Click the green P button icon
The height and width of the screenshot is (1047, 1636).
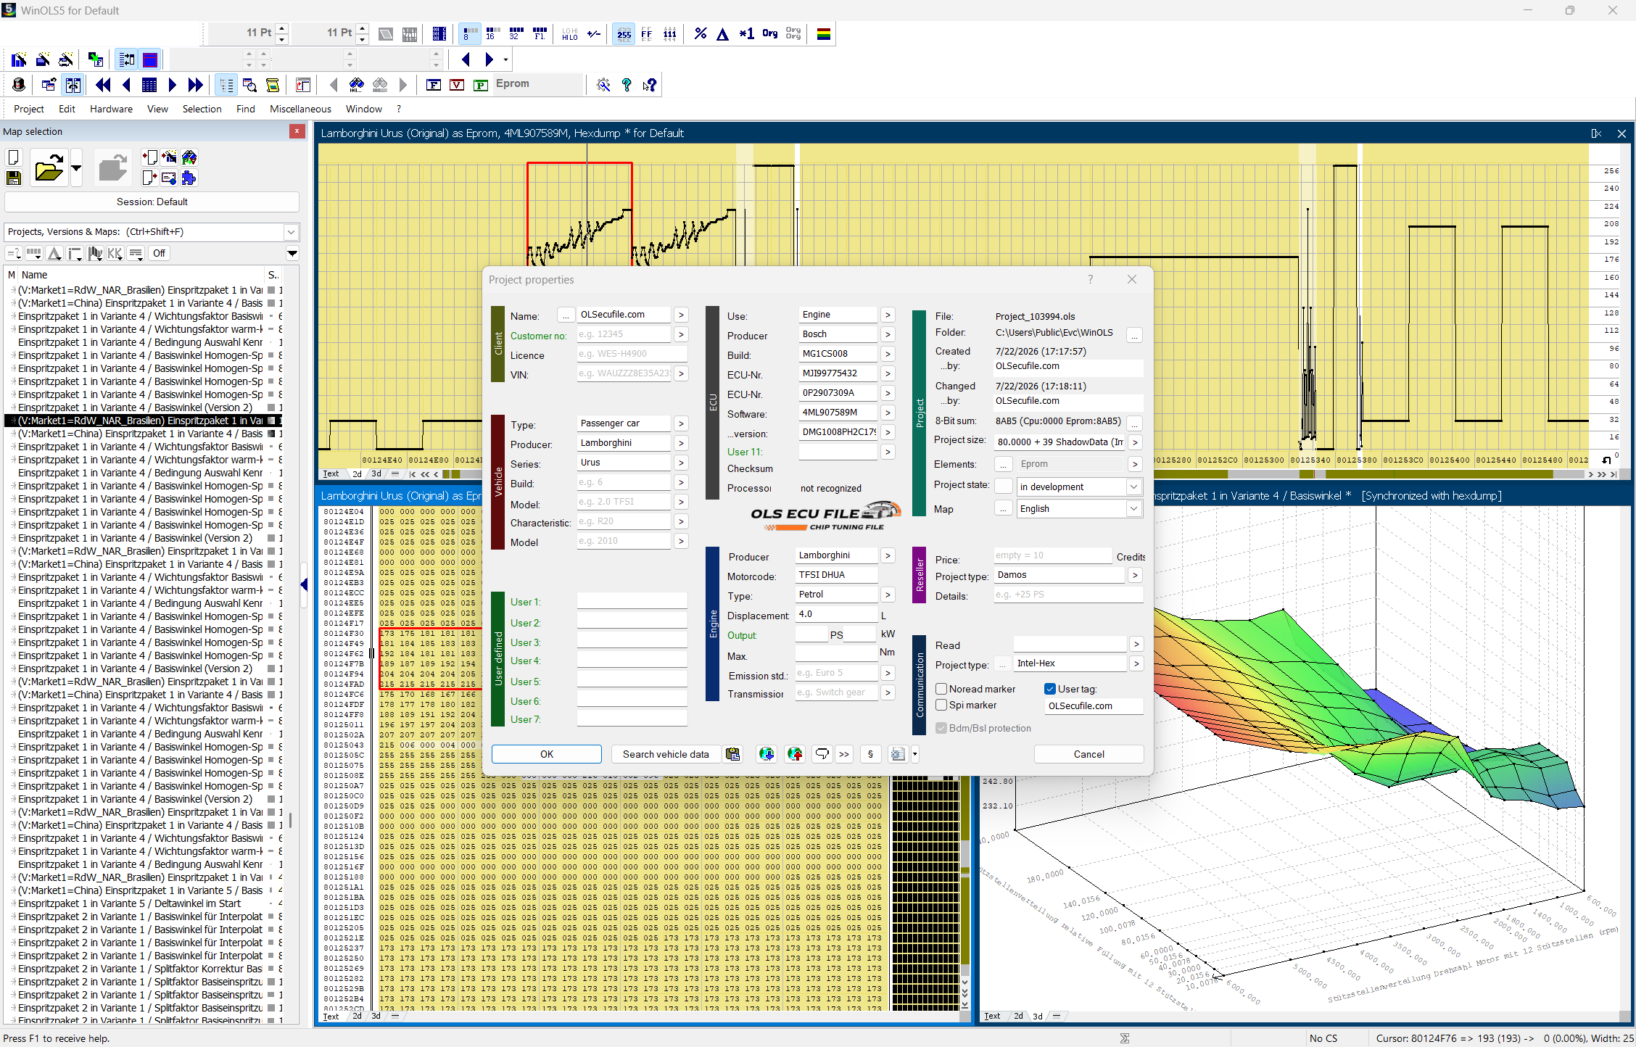[x=480, y=85]
